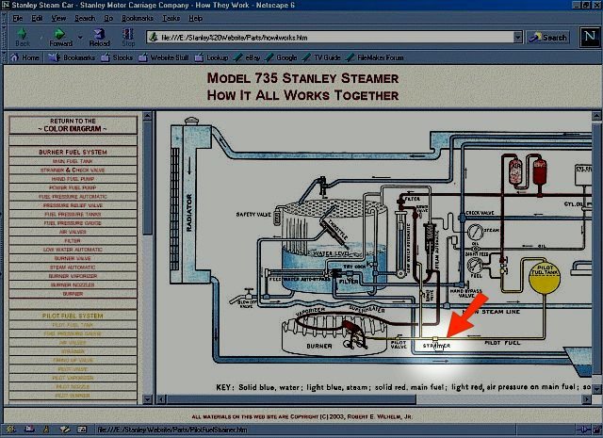Click the page icon beside the address
Viewport: 603px width, 438px height.
click(x=154, y=38)
